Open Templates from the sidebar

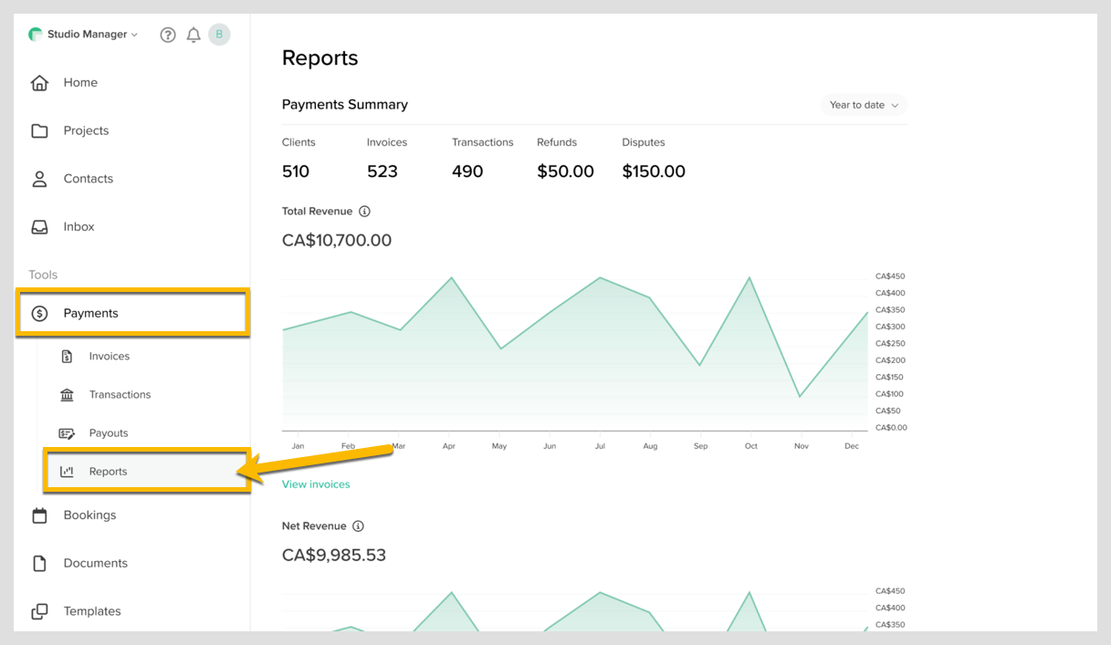(91, 611)
